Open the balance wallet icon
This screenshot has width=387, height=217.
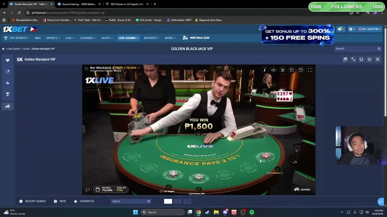(98, 189)
